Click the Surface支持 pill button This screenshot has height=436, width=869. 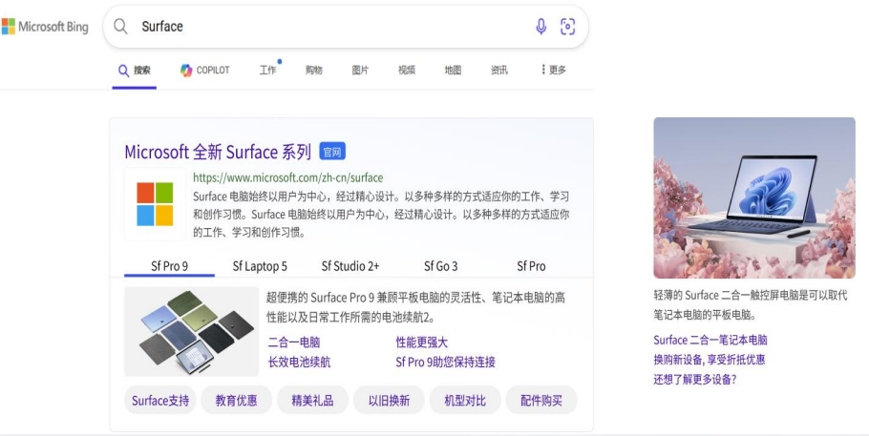(160, 401)
